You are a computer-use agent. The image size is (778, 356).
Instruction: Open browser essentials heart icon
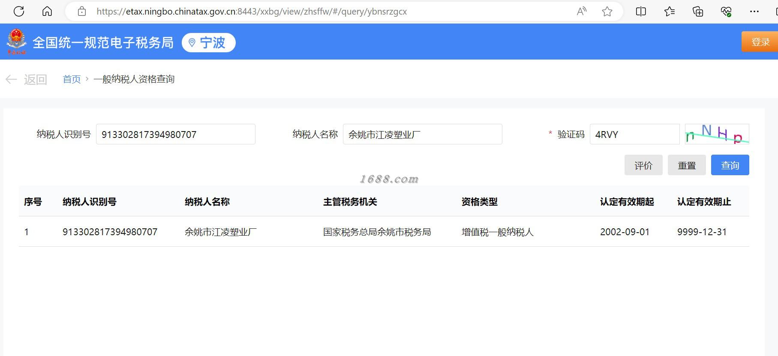pyautogui.click(x=726, y=12)
